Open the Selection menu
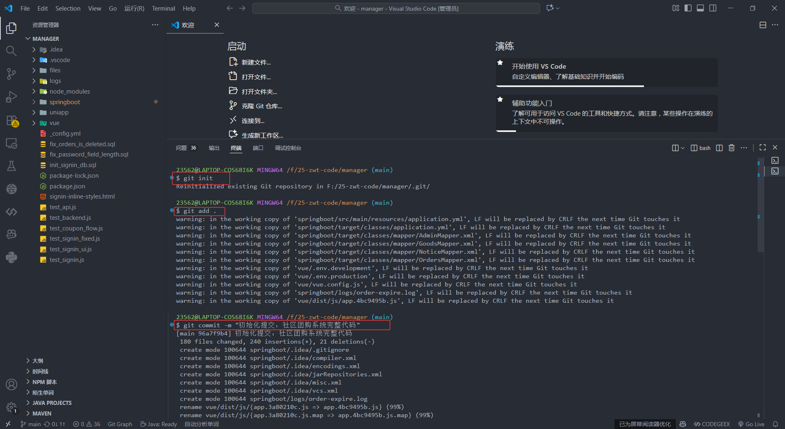 pyautogui.click(x=68, y=8)
